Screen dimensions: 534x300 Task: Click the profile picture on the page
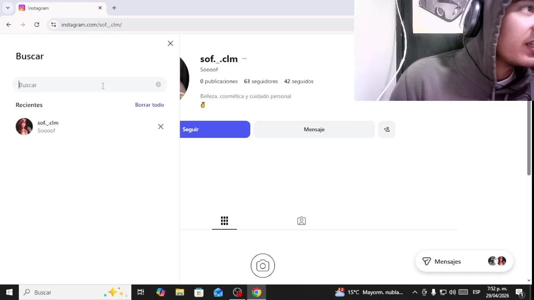coord(184,78)
